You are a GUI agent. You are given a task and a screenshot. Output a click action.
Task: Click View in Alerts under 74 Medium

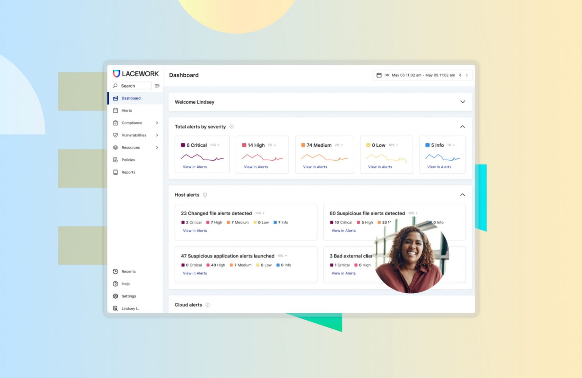coord(315,167)
